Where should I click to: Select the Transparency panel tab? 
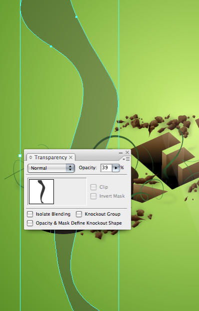point(50,157)
